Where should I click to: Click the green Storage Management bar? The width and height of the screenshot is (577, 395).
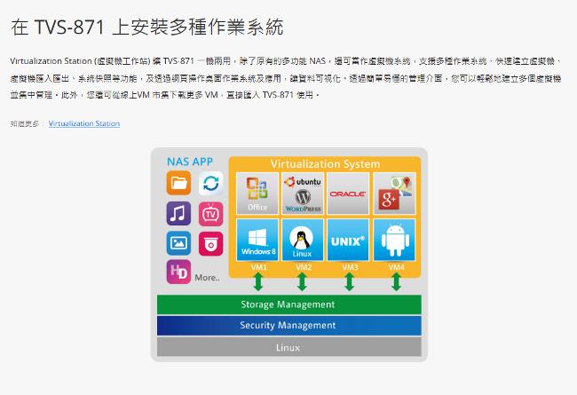289,304
